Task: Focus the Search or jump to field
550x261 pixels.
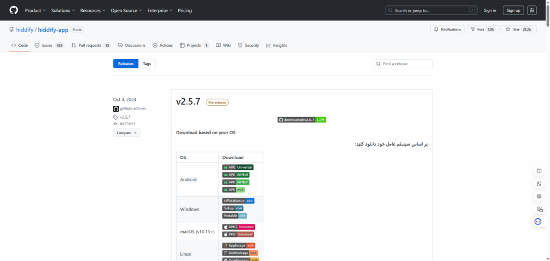Action: pos(432,11)
